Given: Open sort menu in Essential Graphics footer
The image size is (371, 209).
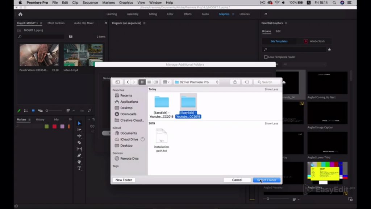Looking at the screenshot, I should (x=296, y=199).
